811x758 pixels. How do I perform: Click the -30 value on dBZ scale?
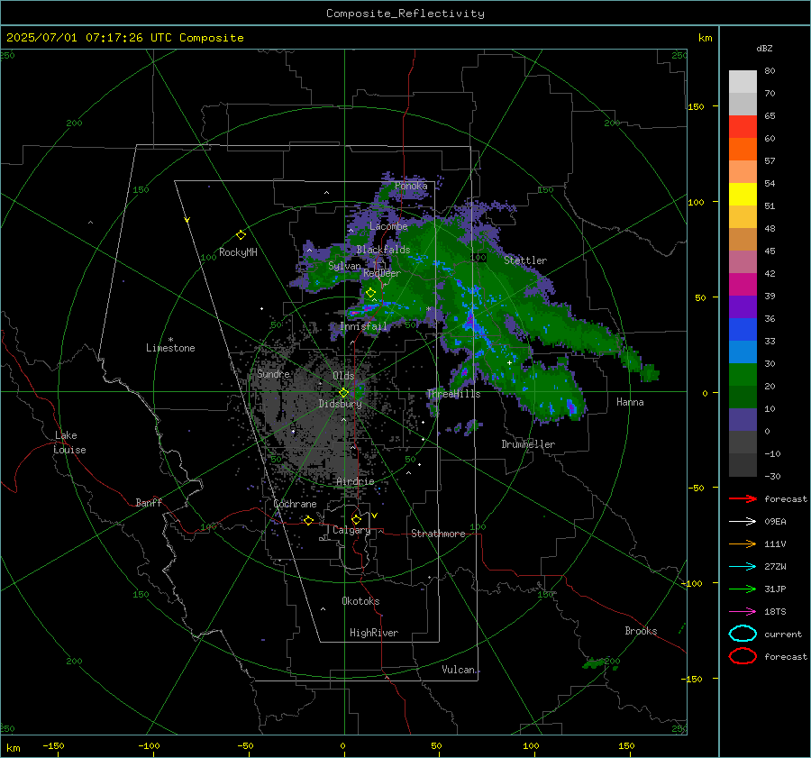(772, 476)
